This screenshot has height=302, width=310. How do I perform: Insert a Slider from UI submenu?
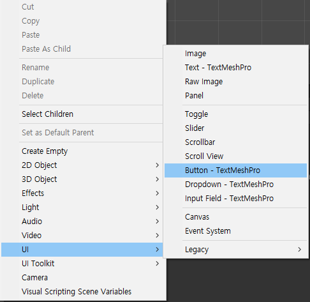point(235,128)
